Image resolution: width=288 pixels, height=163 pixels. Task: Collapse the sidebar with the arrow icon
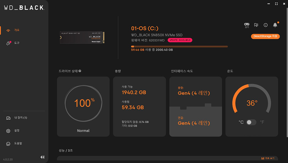pos(42,157)
